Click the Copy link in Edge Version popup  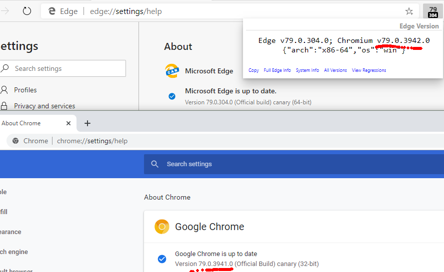pos(253,70)
